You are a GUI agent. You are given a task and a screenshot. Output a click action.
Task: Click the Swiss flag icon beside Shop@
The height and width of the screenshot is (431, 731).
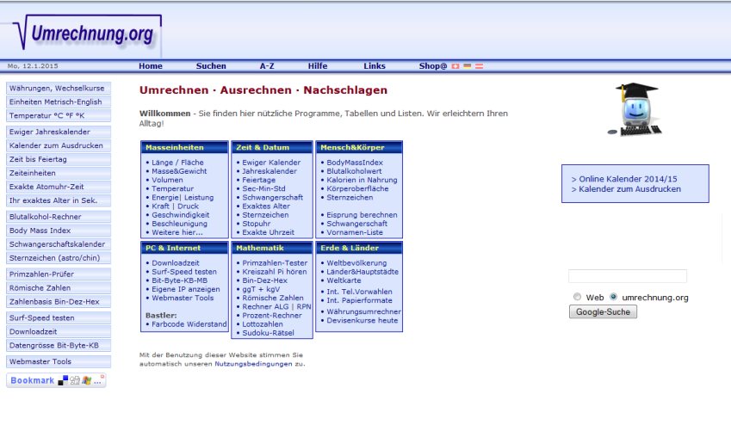point(455,66)
